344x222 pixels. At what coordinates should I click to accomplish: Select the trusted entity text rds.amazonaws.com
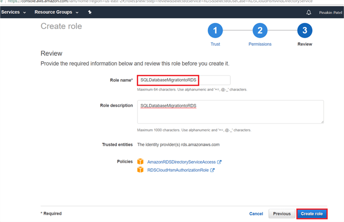[x=200, y=144]
